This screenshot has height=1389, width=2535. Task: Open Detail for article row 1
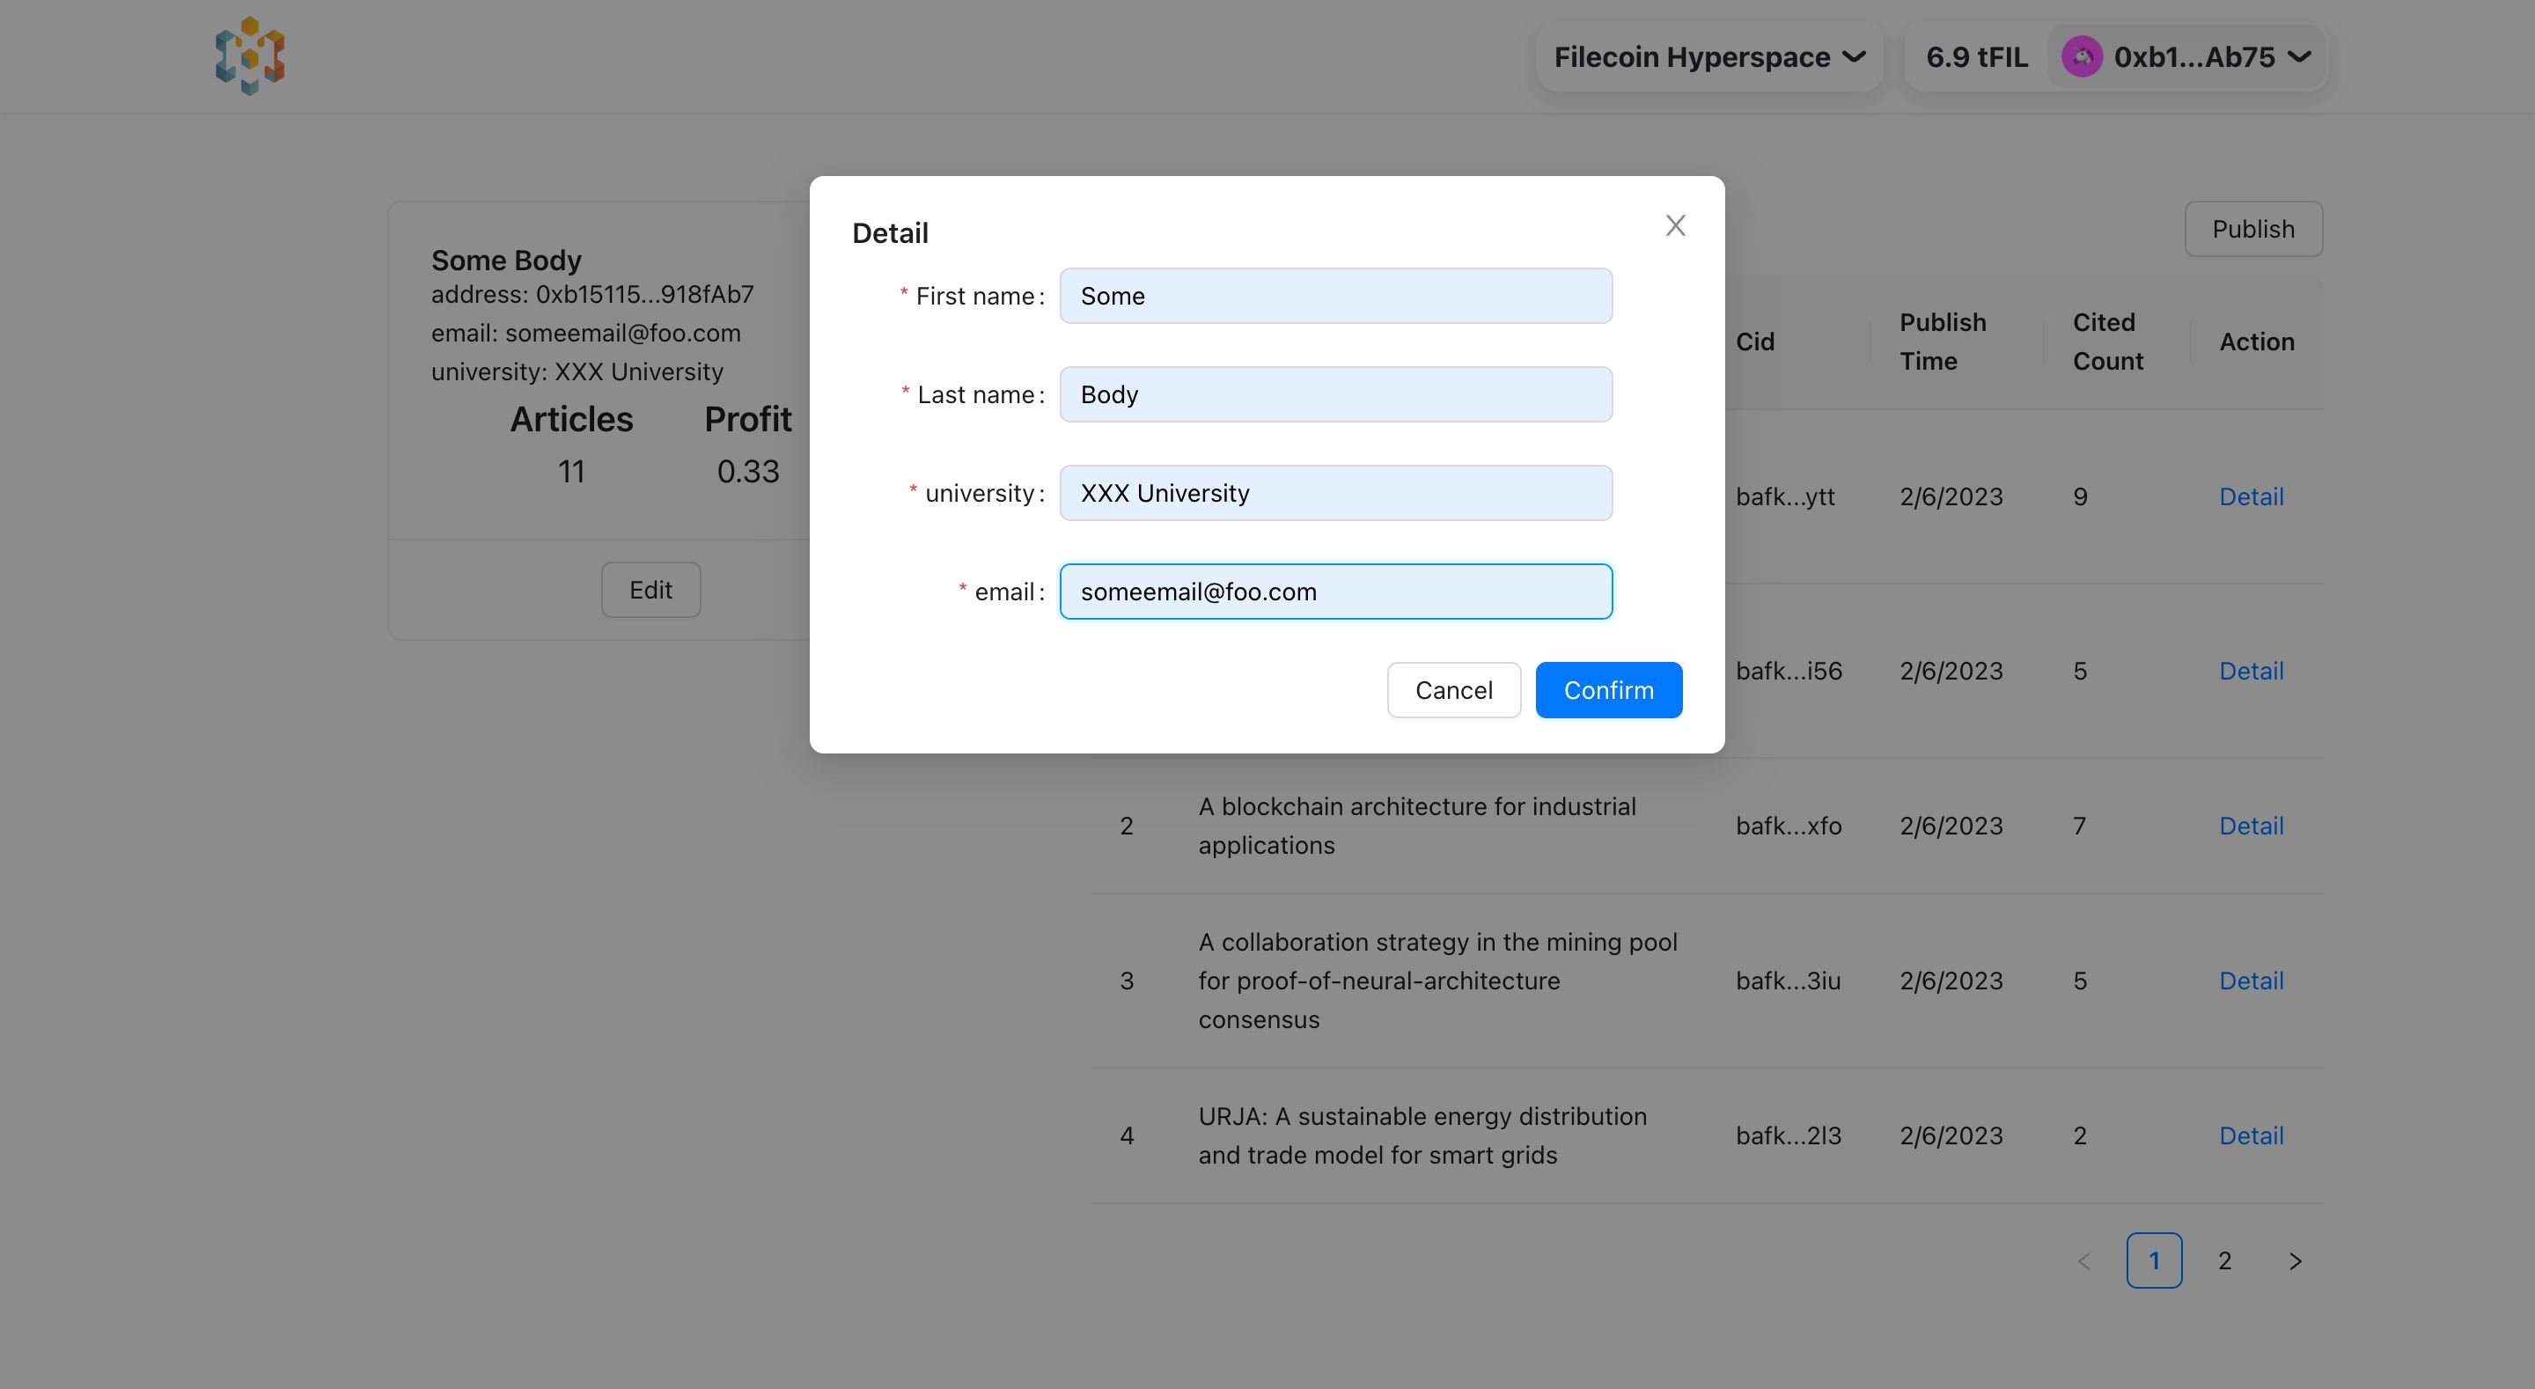2251,496
